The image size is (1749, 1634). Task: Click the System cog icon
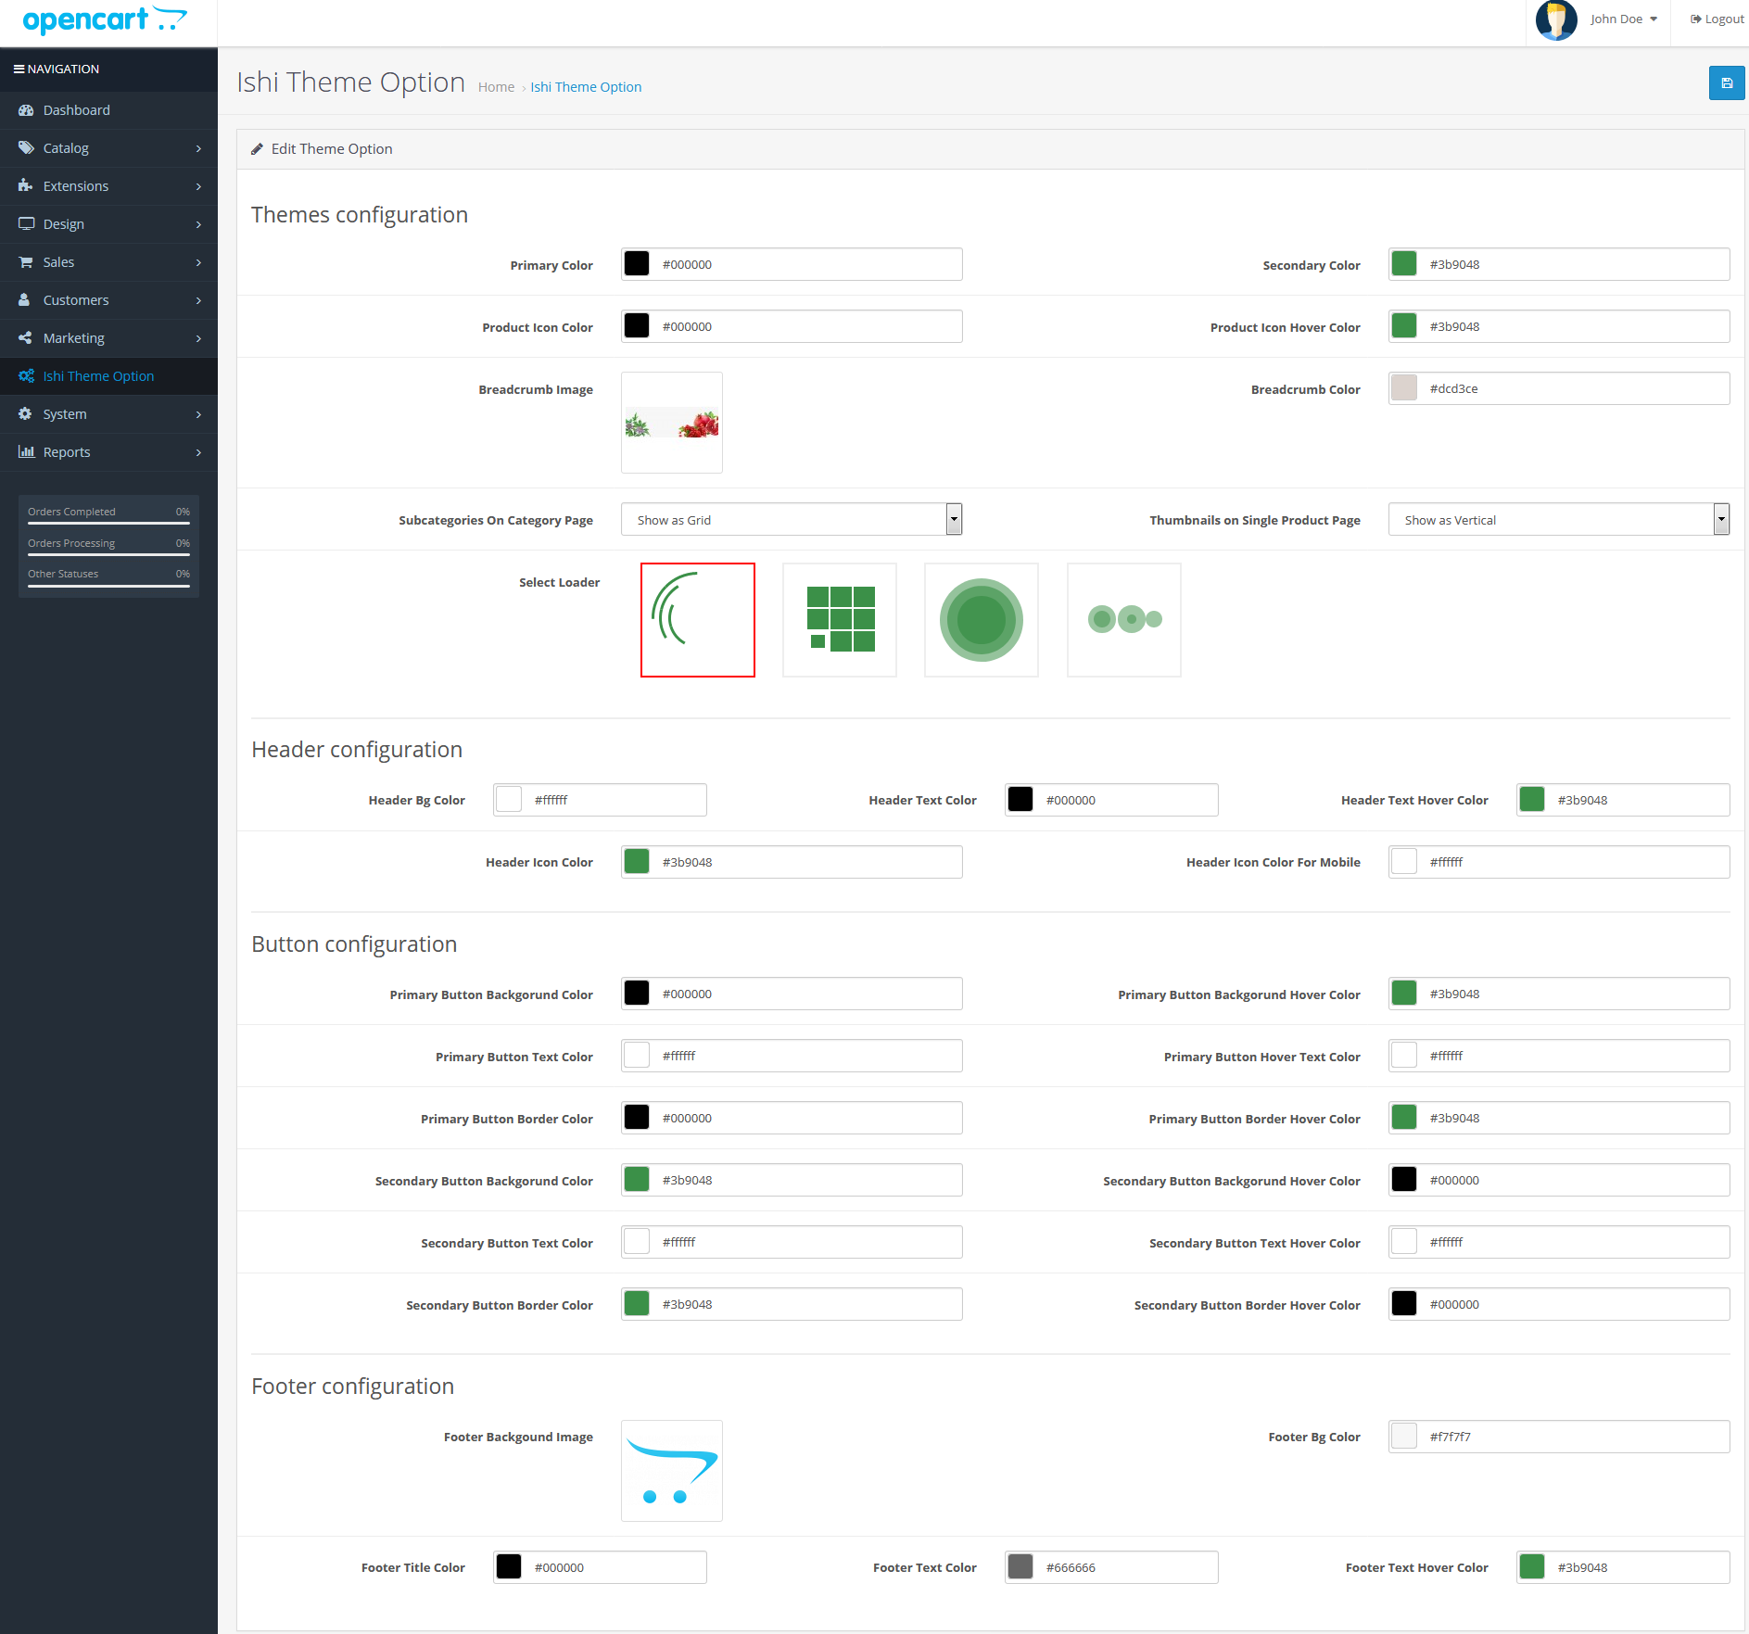tap(26, 414)
